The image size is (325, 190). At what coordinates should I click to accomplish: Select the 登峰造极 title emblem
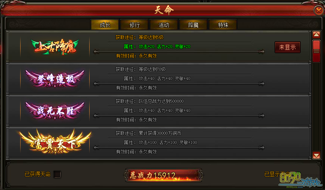[55, 78]
